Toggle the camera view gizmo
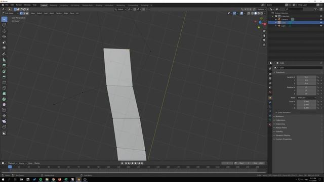This screenshot has height=182, width=324. pos(264,40)
